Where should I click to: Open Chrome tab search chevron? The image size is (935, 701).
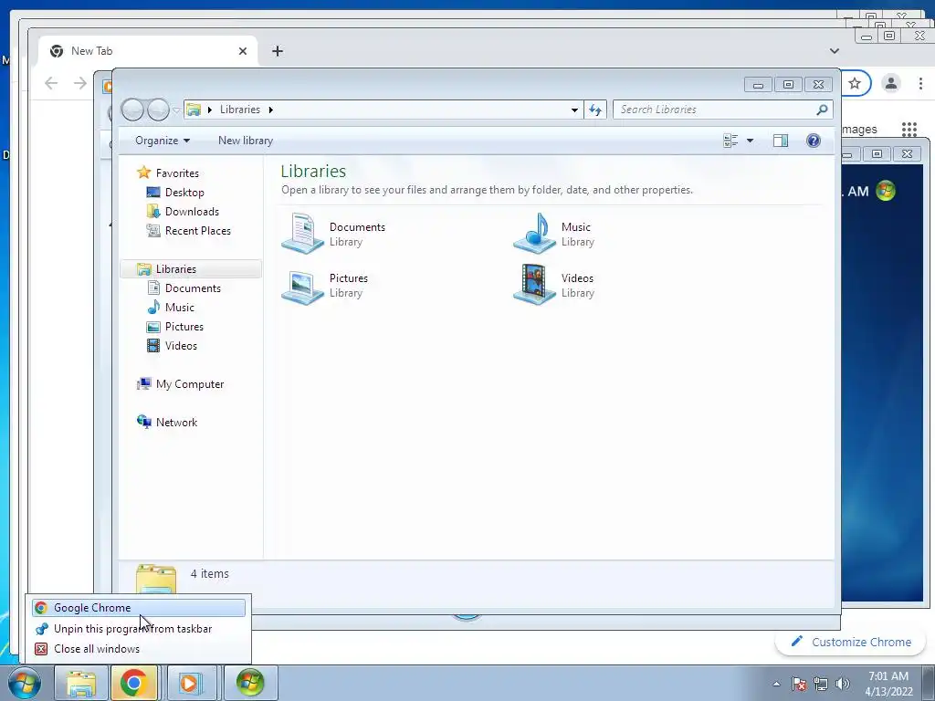tap(835, 51)
